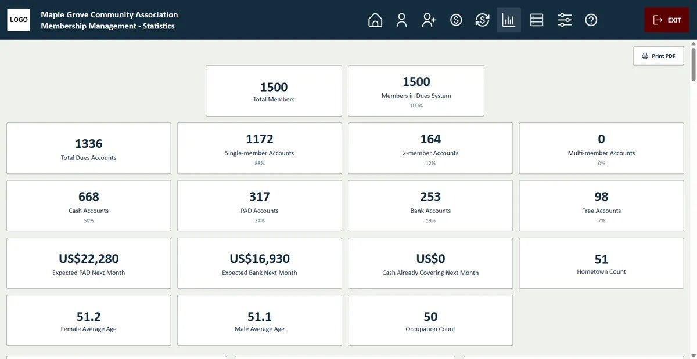
Task: Open the member profile person icon
Action: pos(401,20)
